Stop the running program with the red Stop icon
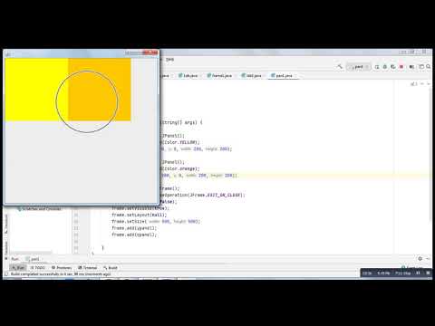 coord(401,67)
